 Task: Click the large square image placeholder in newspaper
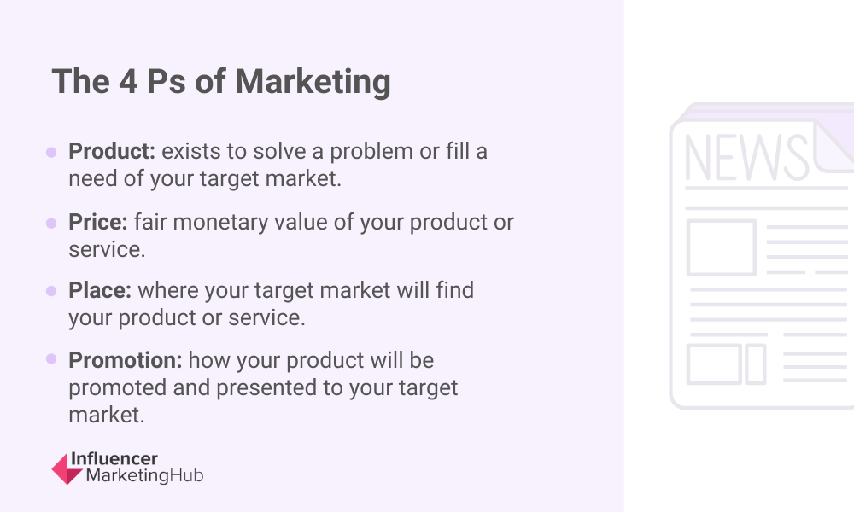click(721, 247)
